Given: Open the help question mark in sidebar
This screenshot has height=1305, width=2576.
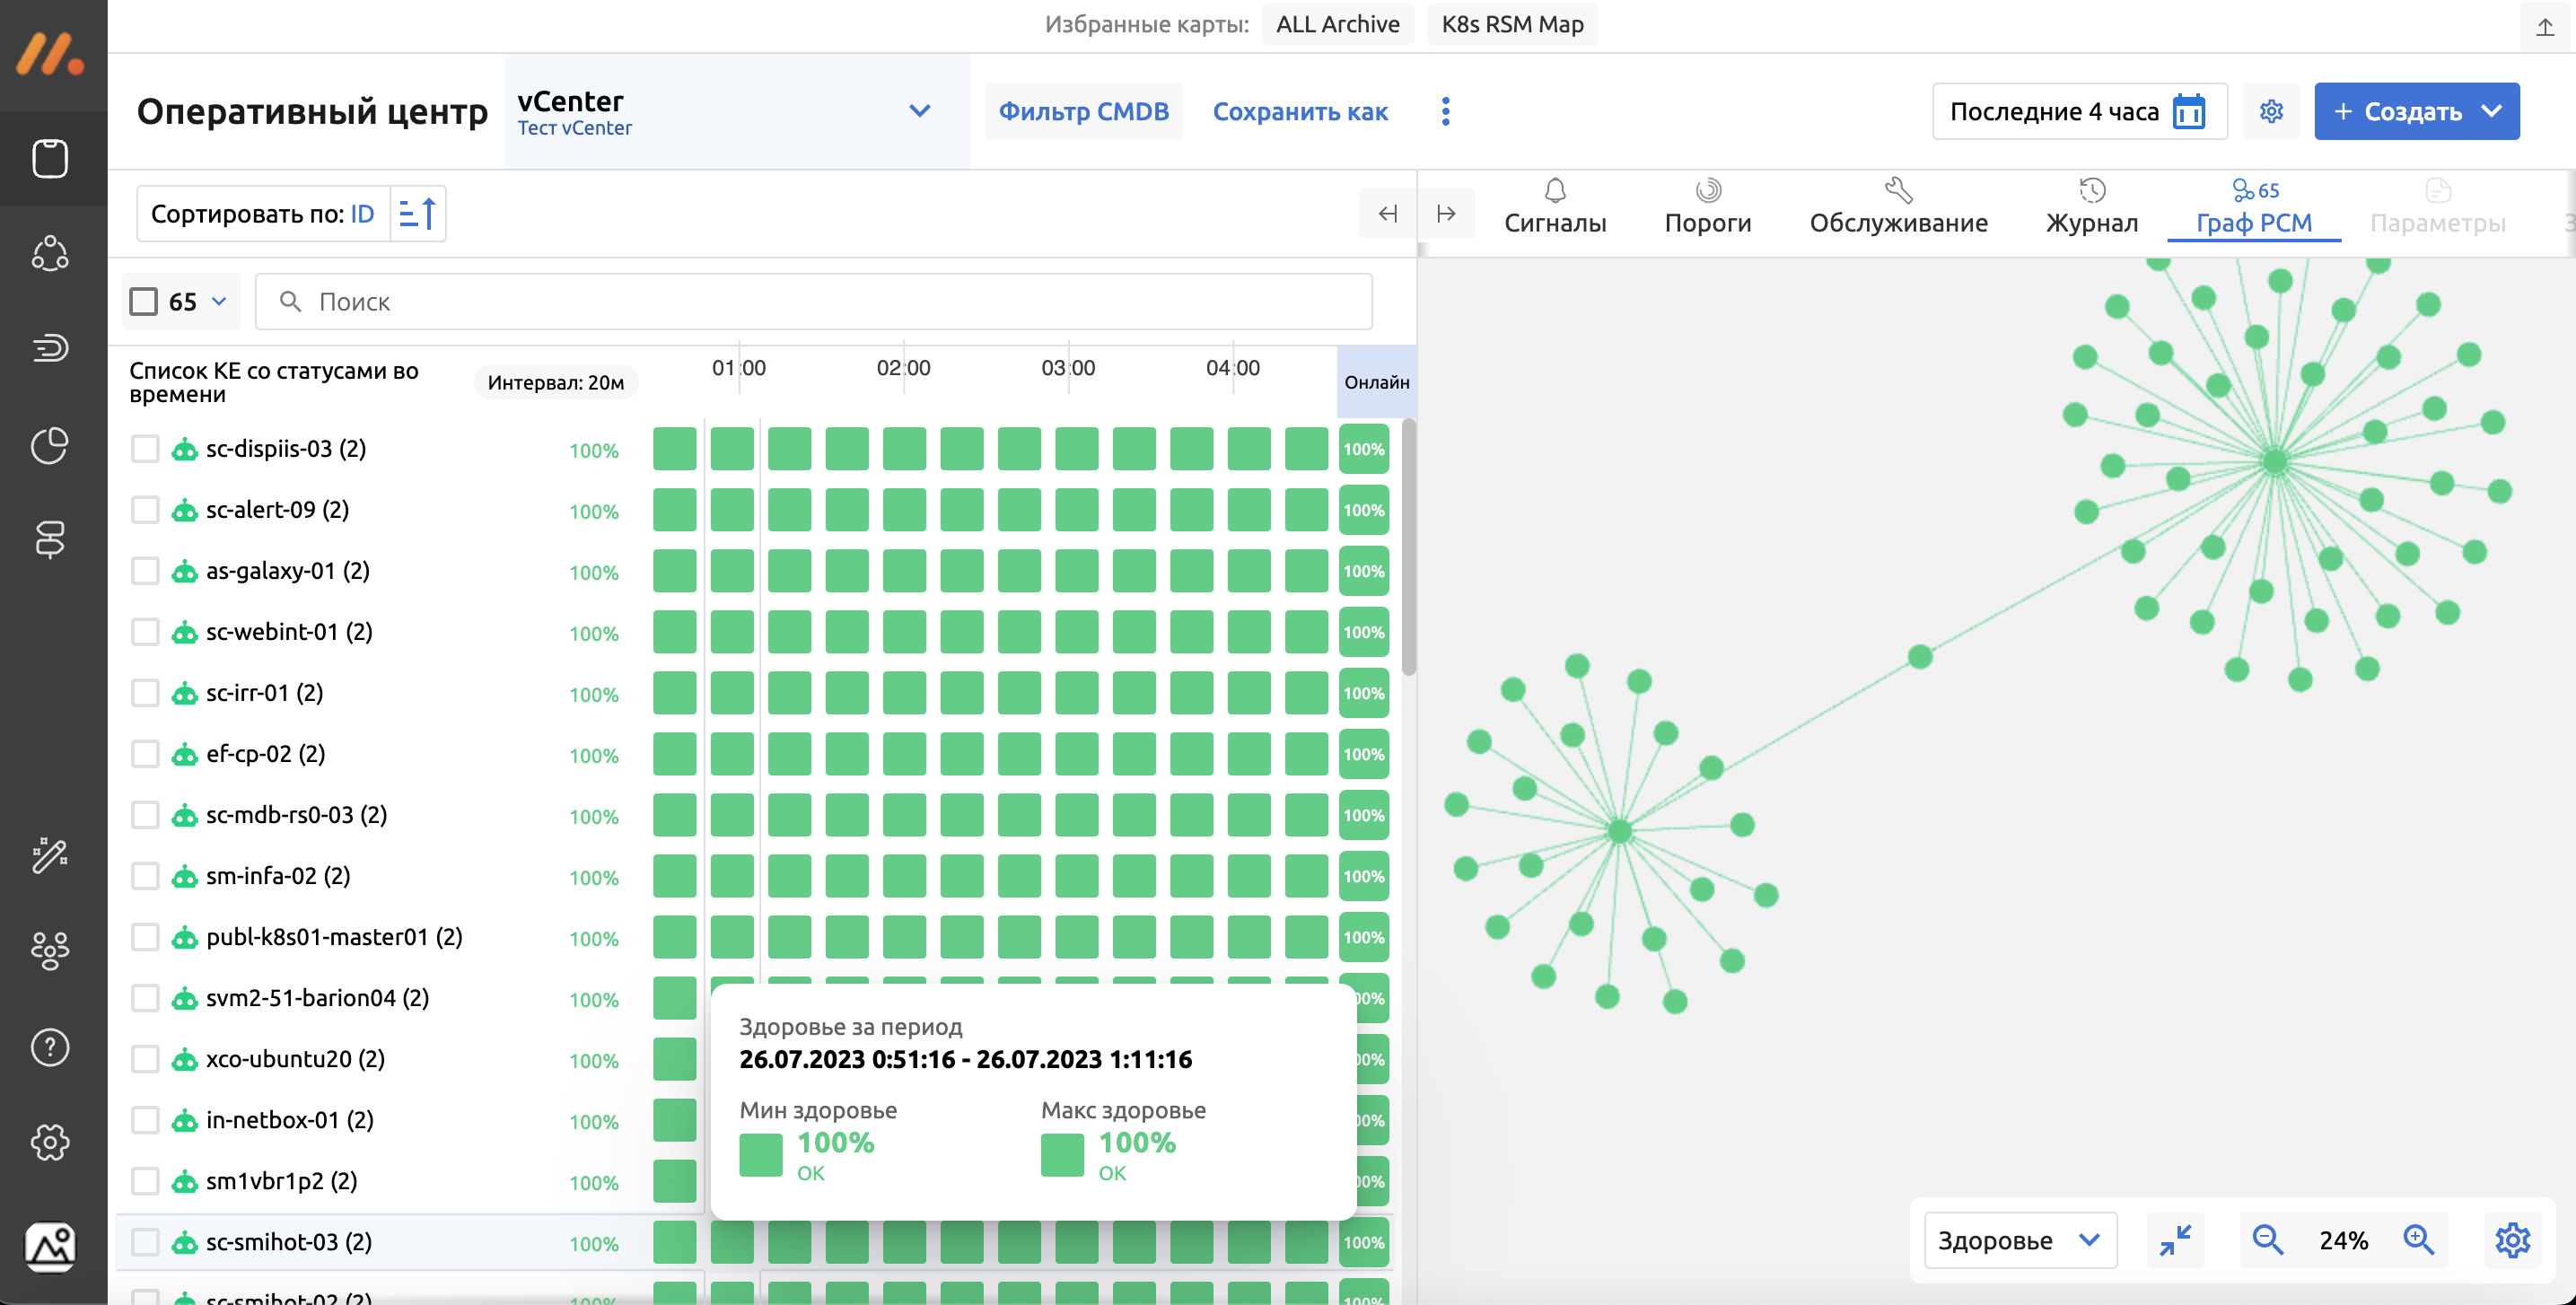Looking at the screenshot, I should (50, 1047).
